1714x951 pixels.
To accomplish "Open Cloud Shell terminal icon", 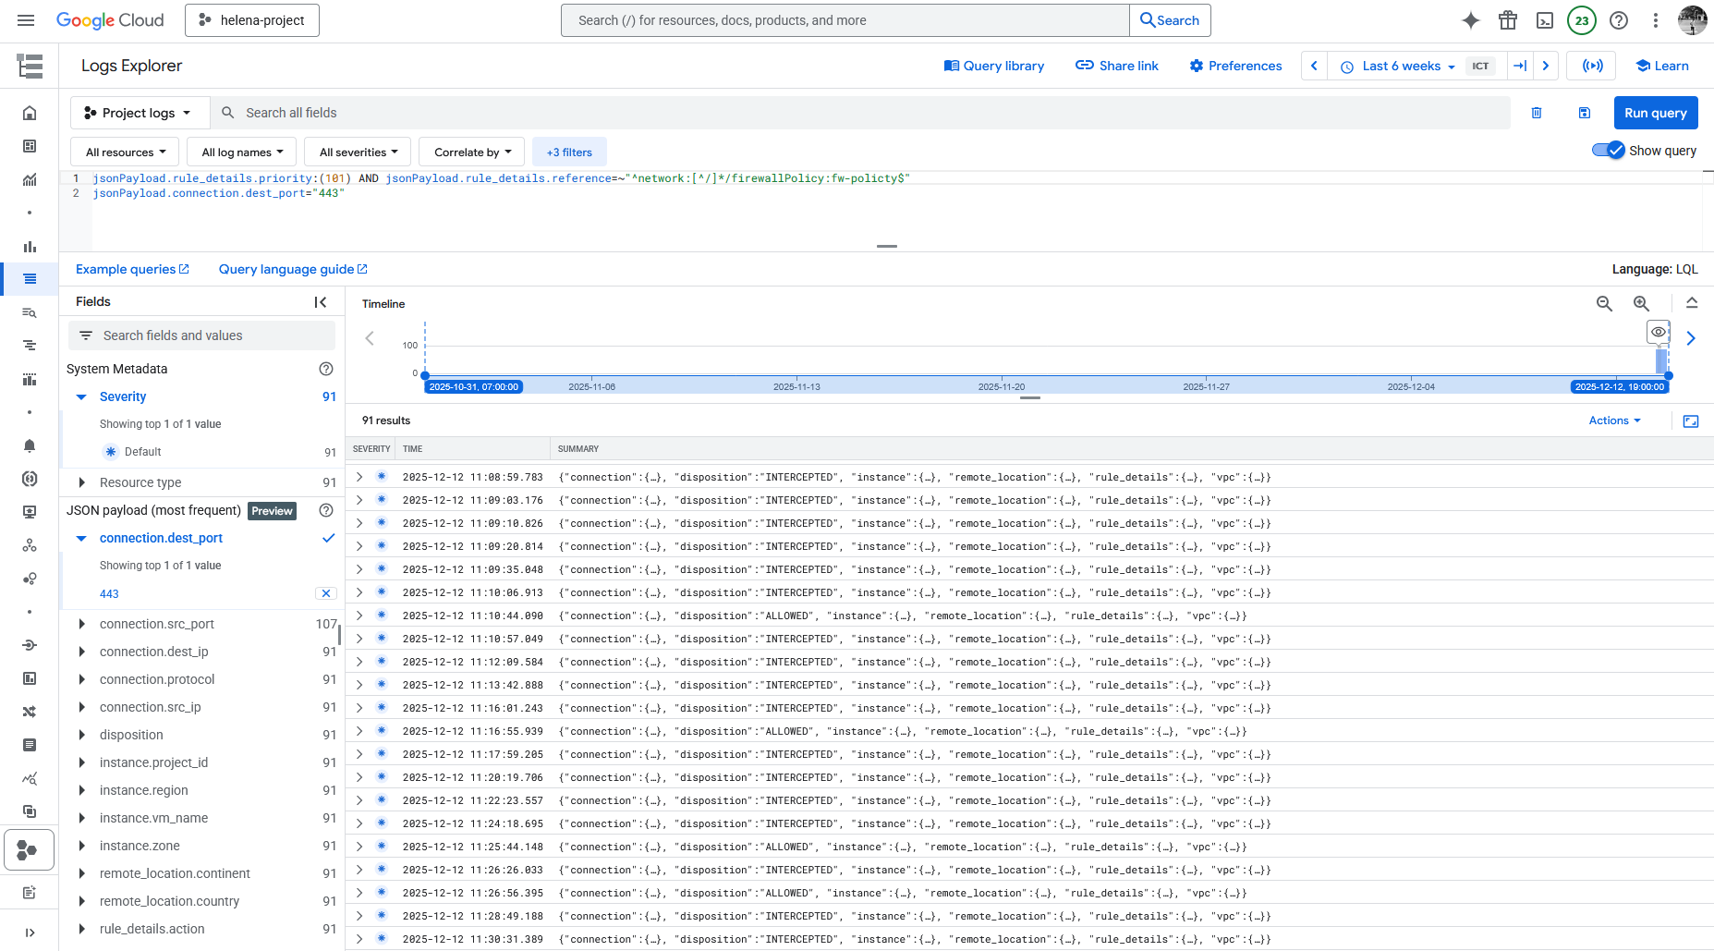I will [x=1545, y=20].
